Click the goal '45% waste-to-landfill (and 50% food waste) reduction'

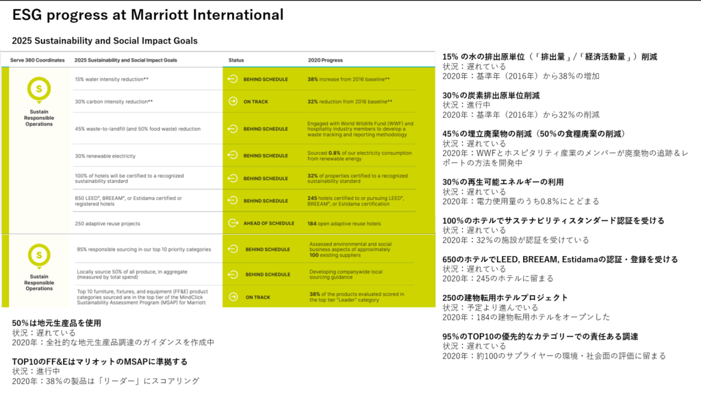pyautogui.click(x=138, y=129)
